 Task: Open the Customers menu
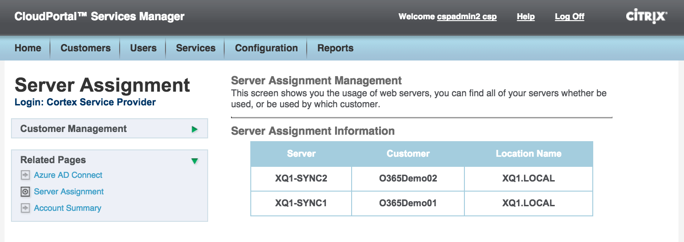pyautogui.click(x=85, y=48)
